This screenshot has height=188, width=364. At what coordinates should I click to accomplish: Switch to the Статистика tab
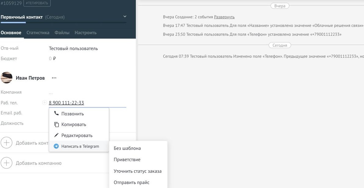point(38,33)
